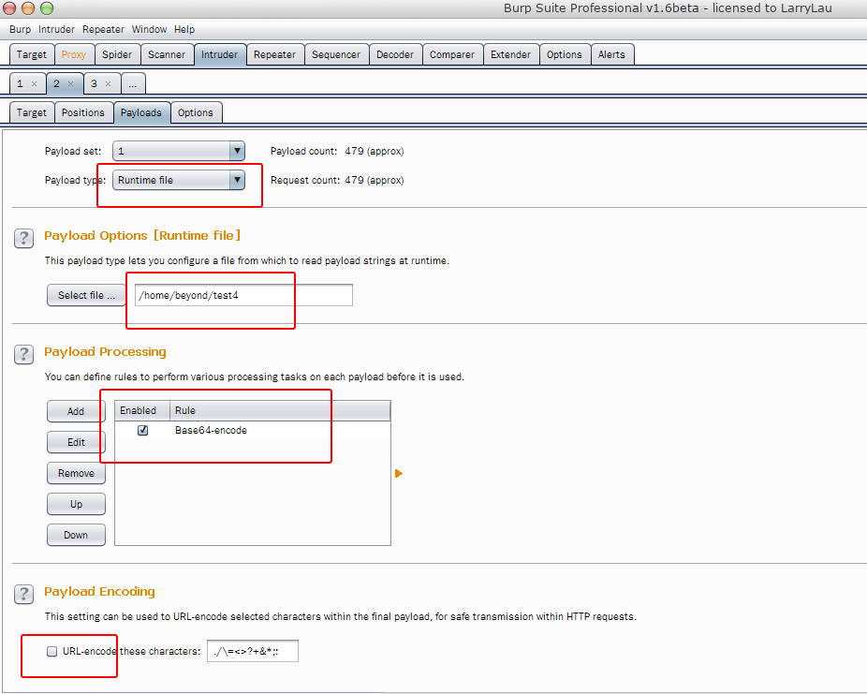
Task: Open new Intruder tab via ellipsis tab
Action: click(133, 84)
